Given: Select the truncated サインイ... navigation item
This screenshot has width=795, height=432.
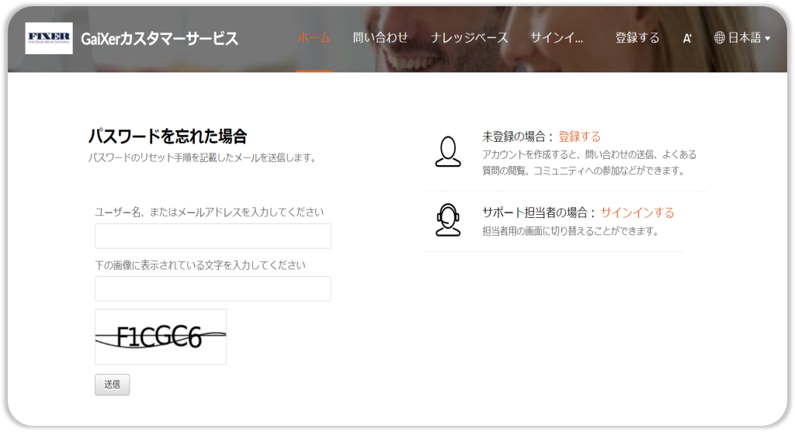Looking at the screenshot, I should click(x=557, y=37).
